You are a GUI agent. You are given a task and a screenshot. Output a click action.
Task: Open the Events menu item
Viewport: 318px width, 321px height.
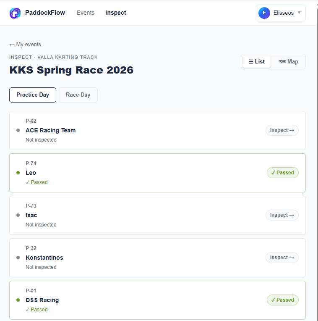coord(86,13)
